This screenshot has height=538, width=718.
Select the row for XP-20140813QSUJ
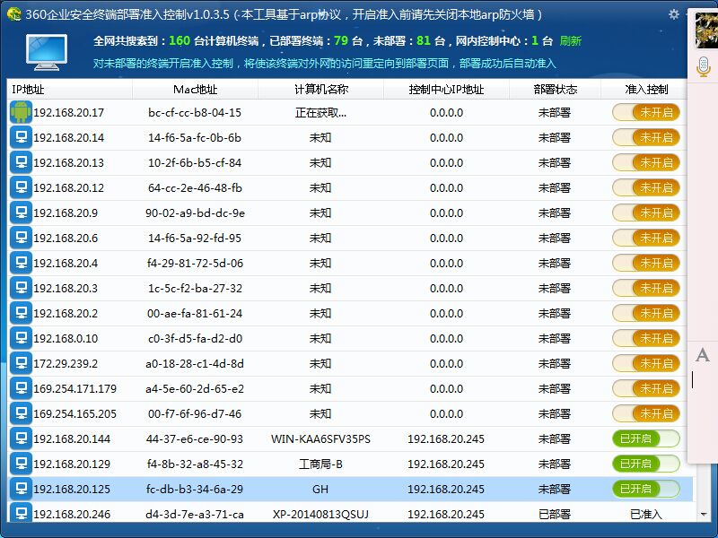coord(320,514)
